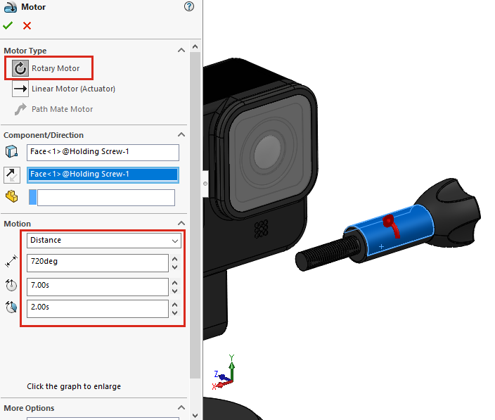Open the Motor help question mark
The height and width of the screenshot is (420, 495).
(188, 6)
